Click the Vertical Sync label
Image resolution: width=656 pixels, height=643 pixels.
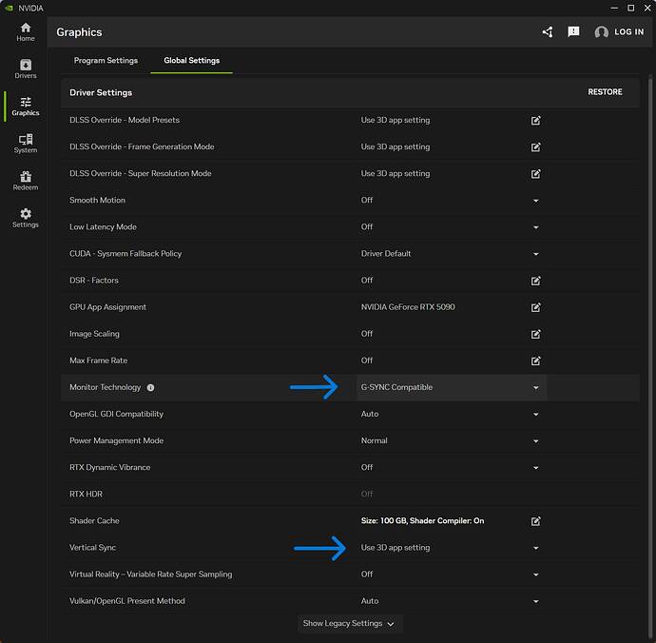[x=92, y=548]
